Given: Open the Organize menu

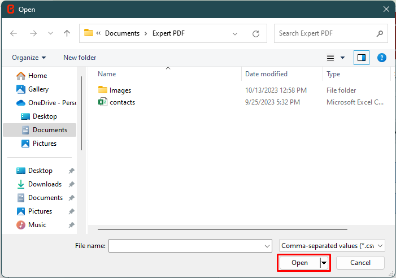Looking at the screenshot, I should [x=29, y=58].
